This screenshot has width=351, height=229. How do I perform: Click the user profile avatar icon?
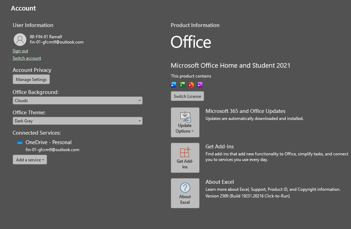tap(20, 40)
